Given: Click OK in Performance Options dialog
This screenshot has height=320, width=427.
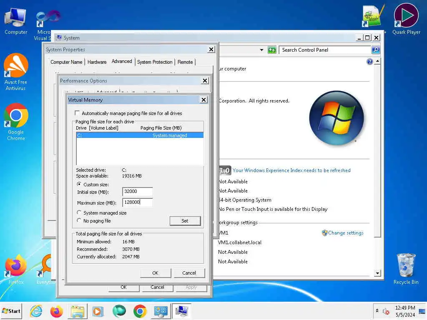Looking at the screenshot, I should click(123, 287).
